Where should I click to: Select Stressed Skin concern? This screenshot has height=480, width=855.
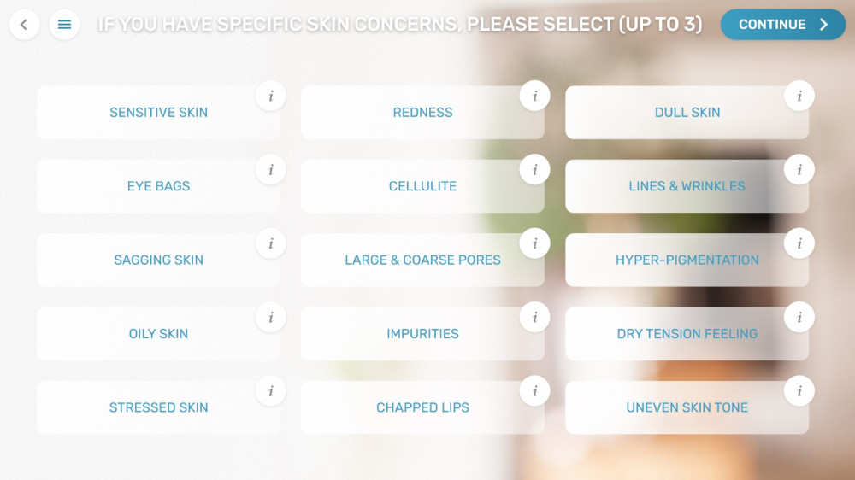click(x=158, y=408)
